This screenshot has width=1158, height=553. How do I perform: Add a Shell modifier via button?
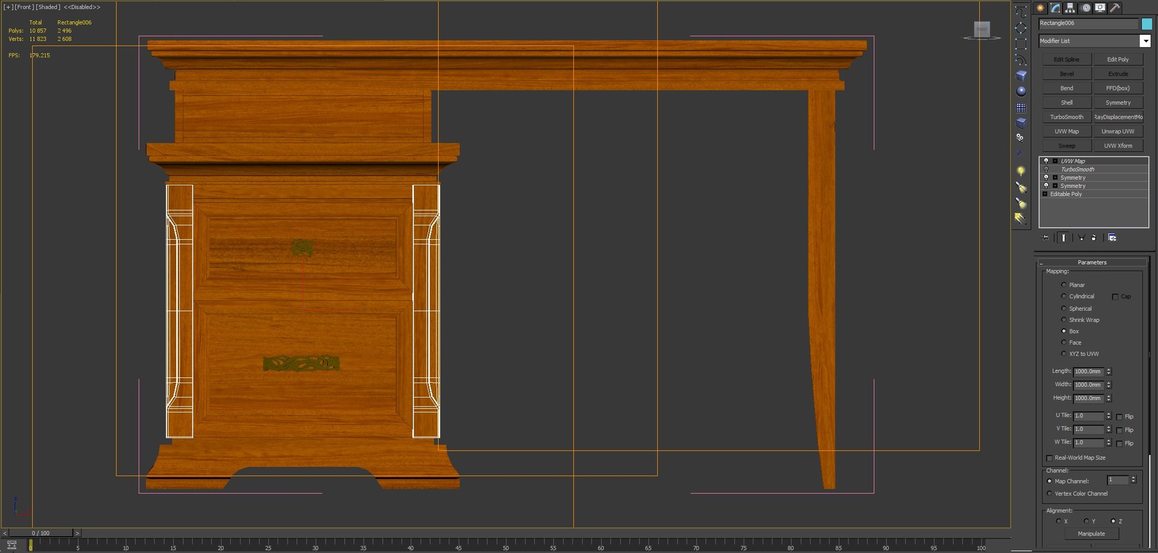(x=1066, y=103)
